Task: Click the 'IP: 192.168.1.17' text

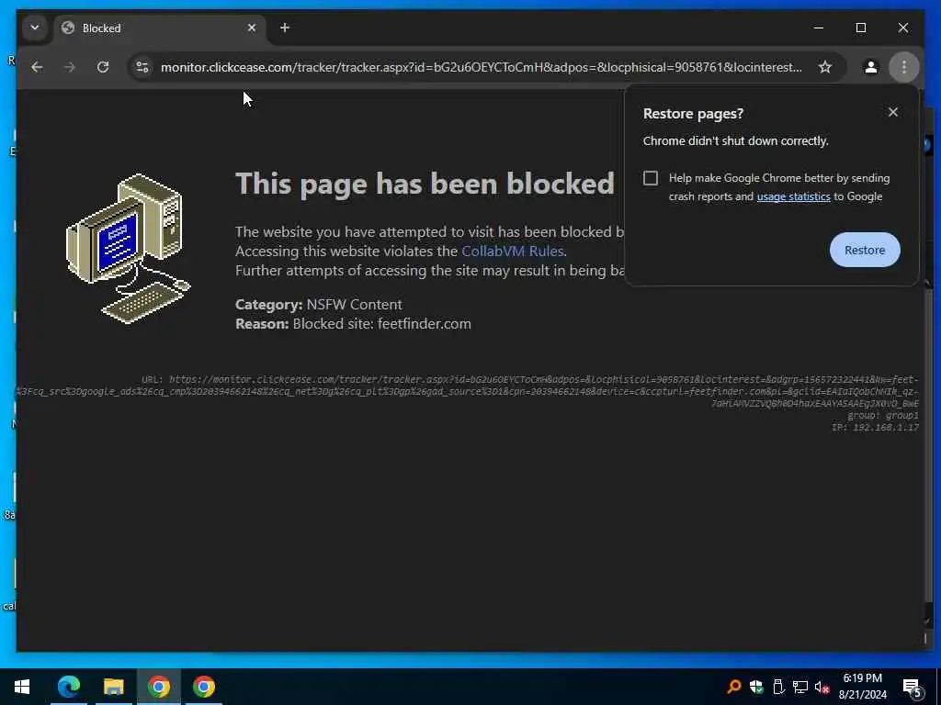Action: pos(875,428)
